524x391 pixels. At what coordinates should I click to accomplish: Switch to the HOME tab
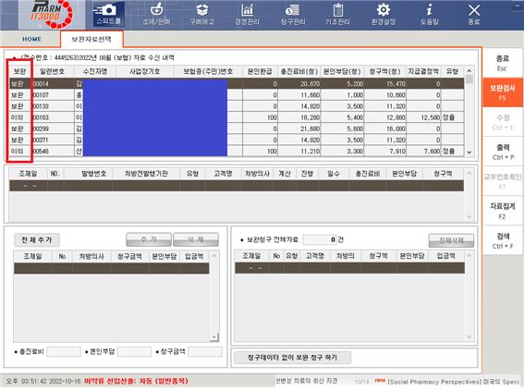31,39
